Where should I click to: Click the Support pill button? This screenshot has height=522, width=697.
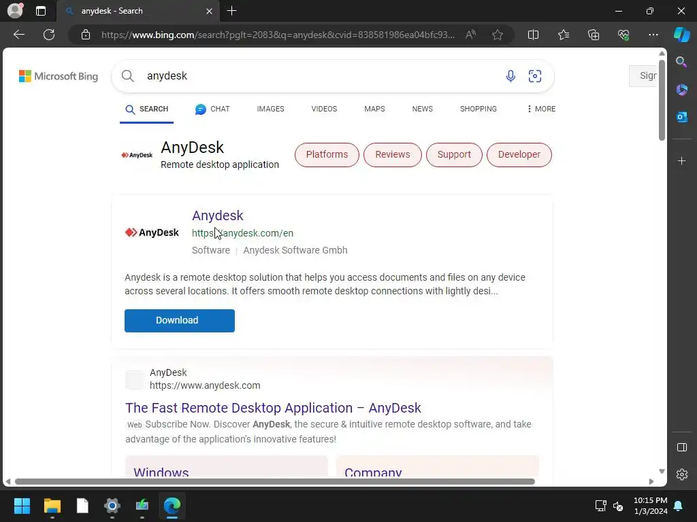click(454, 154)
